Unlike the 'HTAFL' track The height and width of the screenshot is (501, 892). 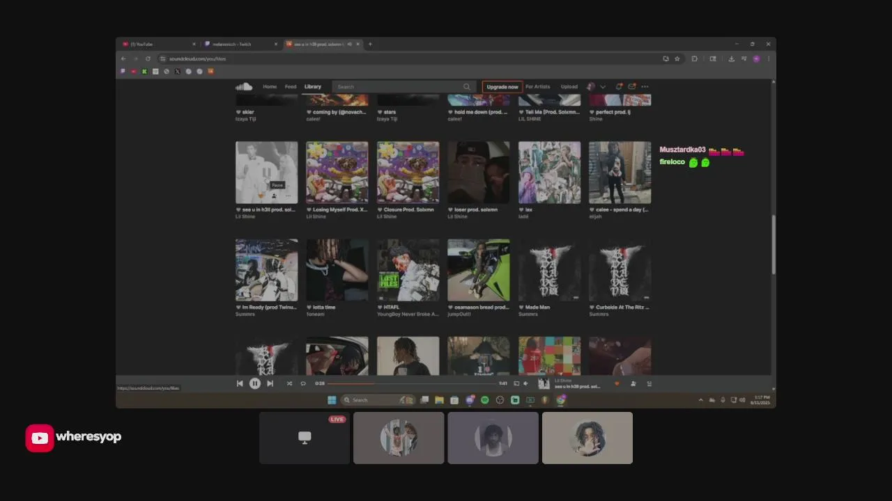[x=380, y=307]
